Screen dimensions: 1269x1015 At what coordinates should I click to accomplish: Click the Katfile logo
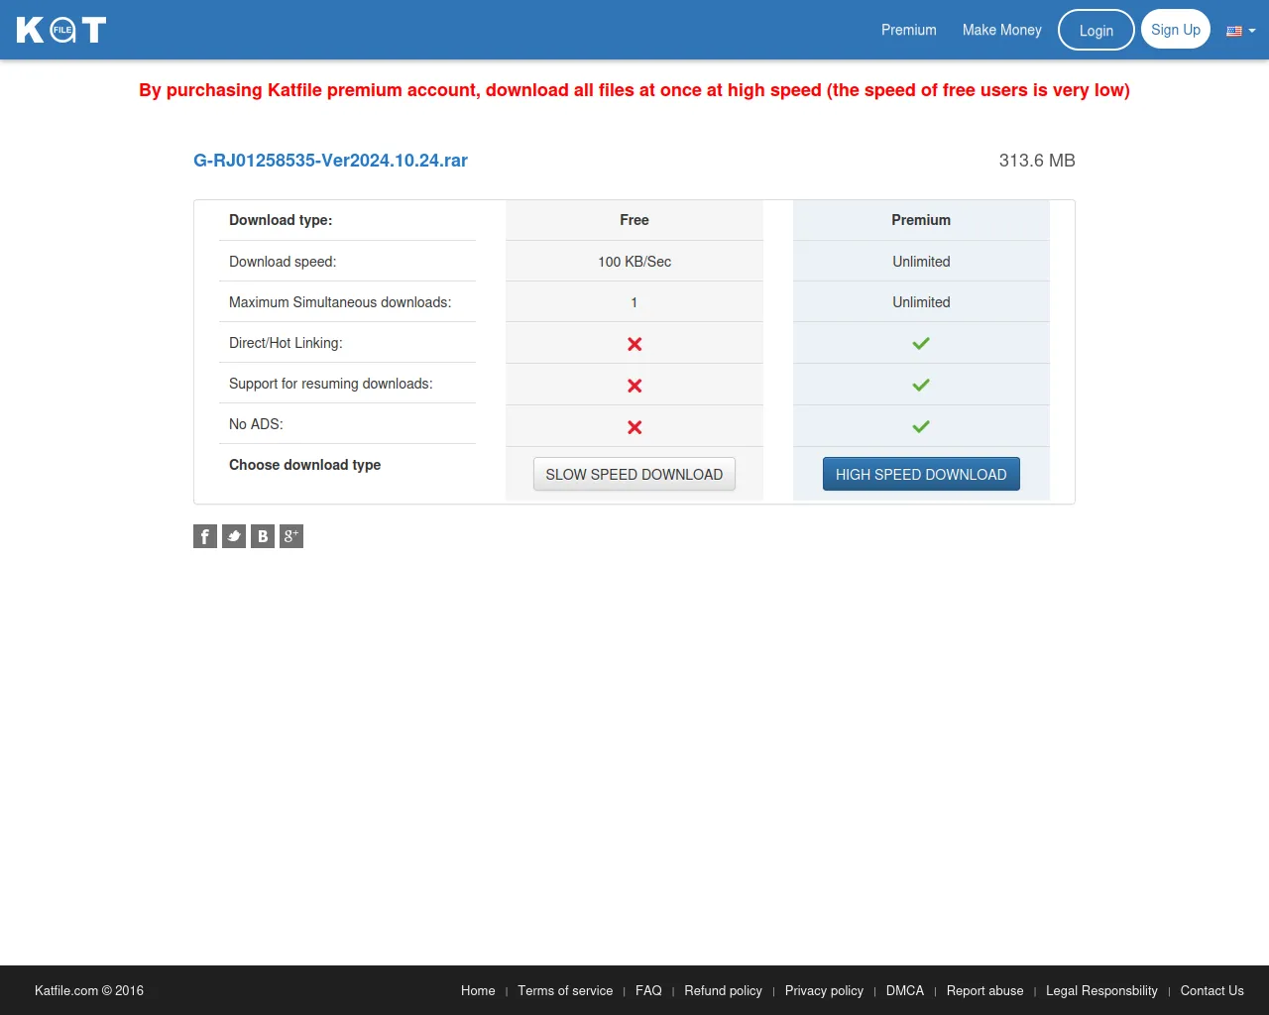click(x=61, y=30)
